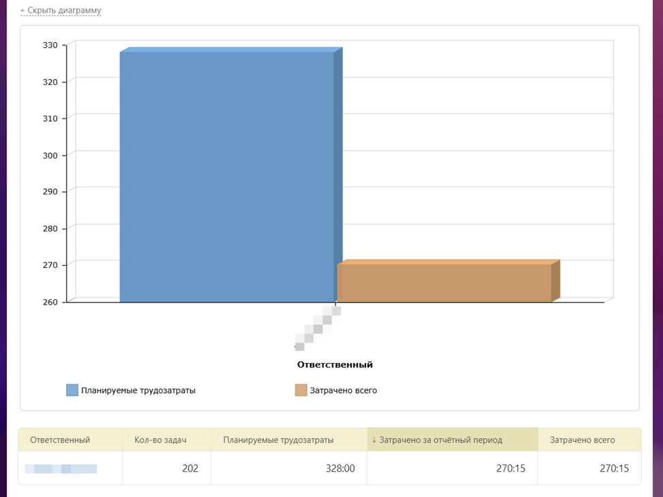Toggle "Затрачено всего" legend label

343,390
